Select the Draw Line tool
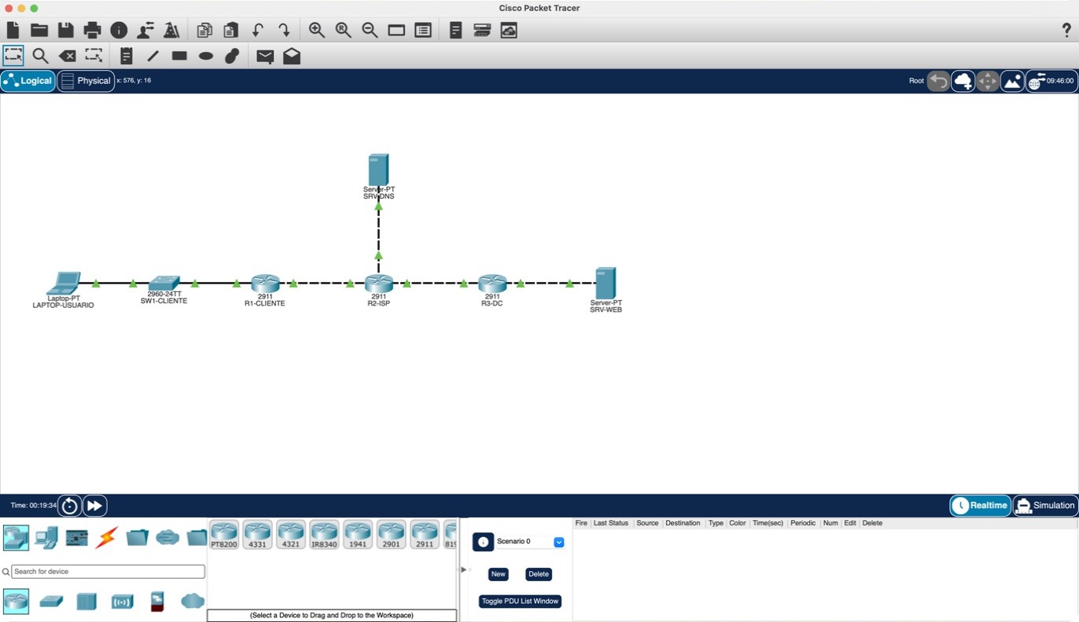The width and height of the screenshot is (1079, 622). (153, 56)
